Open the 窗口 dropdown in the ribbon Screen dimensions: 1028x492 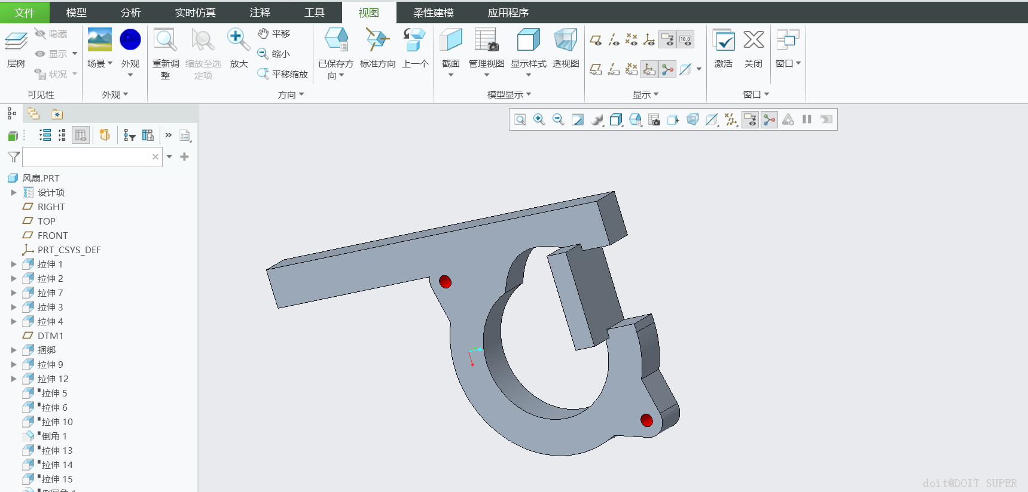pyautogui.click(x=788, y=63)
